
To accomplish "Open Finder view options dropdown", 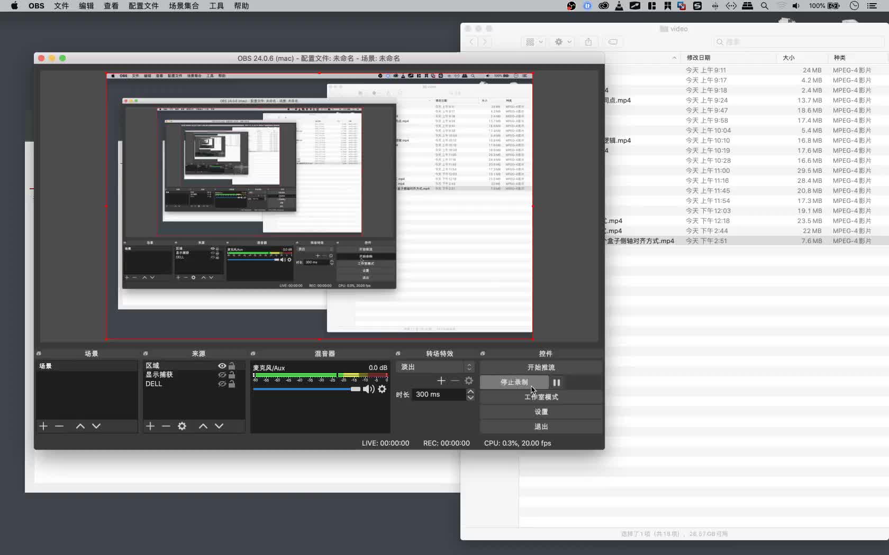I will coord(533,42).
